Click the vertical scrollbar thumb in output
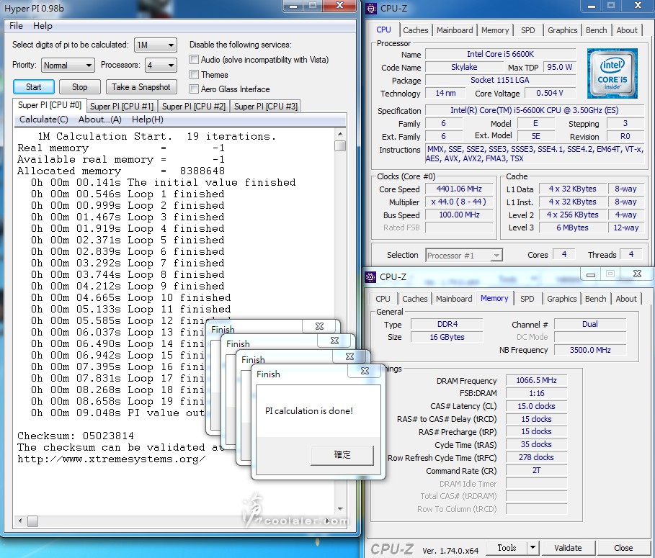This screenshot has height=558, width=655. tap(340, 145)
